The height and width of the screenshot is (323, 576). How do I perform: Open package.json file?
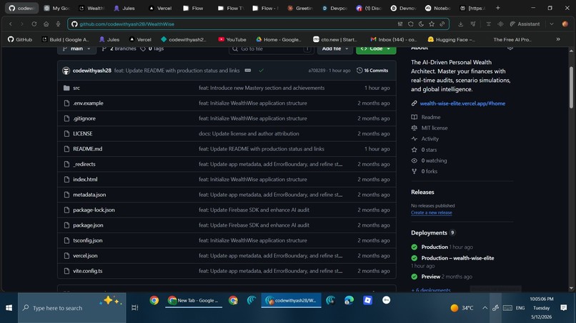(88, 225)
